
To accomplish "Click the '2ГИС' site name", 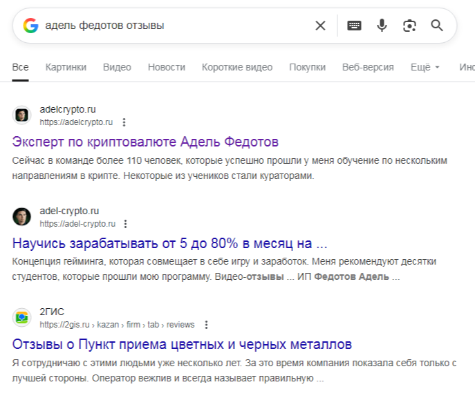I will point(52,312).
